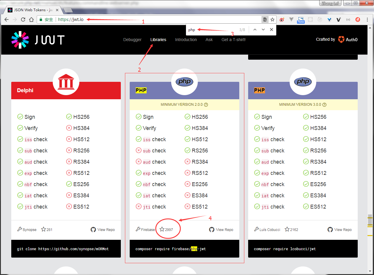Viewport: 374px width, 275px height.
Task: Click the PHP logo on Firebase card
Action: 184,82
